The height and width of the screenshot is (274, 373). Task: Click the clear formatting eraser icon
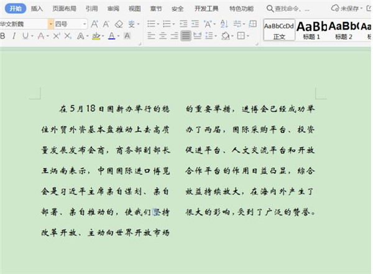119,24
